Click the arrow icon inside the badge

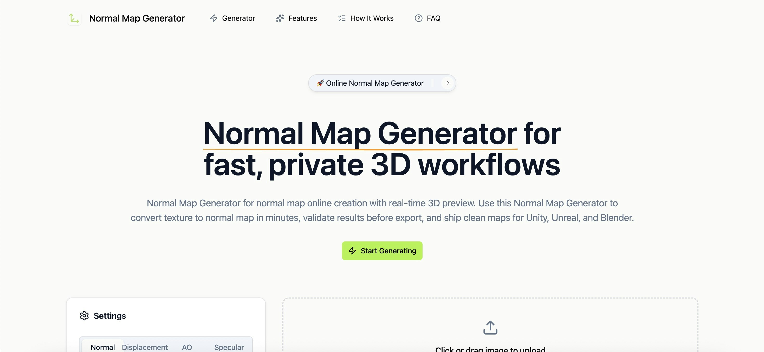pos(447,83)
